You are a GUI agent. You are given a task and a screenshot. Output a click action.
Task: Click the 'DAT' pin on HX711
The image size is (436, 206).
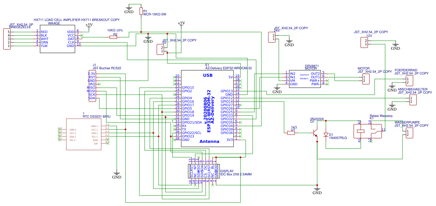tap(71, 39)
